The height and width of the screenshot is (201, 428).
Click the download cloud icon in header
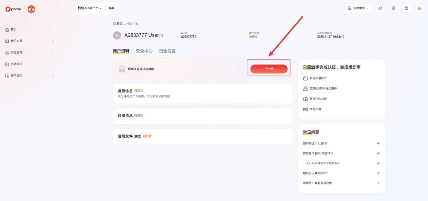(380, 8)
